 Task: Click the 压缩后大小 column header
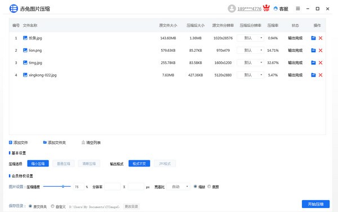[195, 25]
